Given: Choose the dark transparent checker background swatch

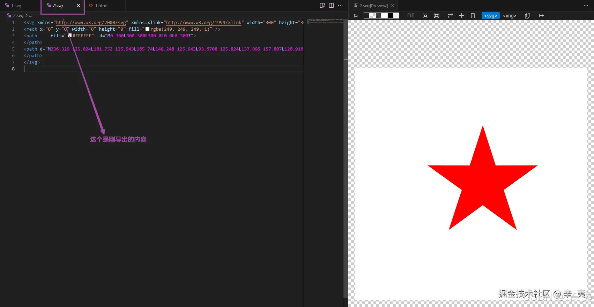Looking at the screenshot, I should pos(378,15).
